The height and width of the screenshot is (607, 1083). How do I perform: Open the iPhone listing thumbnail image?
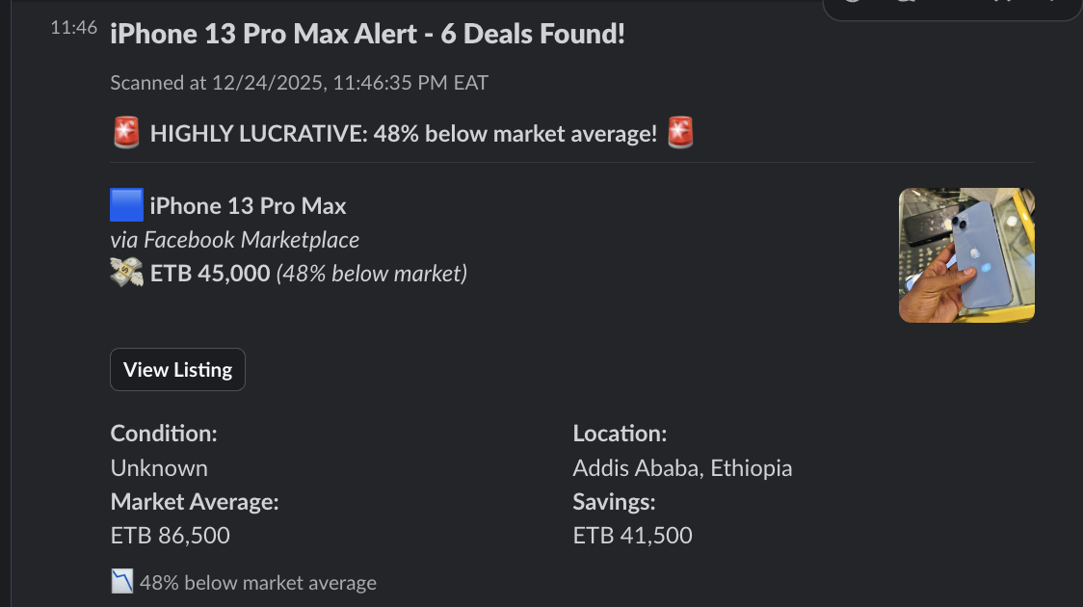[966, 254]
